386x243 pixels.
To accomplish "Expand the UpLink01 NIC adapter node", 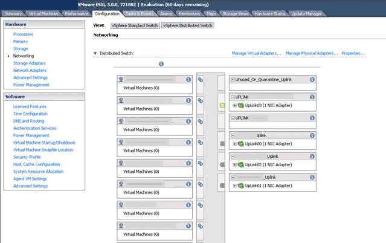I will point(234,186).
